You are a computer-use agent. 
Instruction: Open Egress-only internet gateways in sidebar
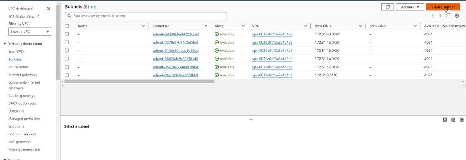point(24,85)
